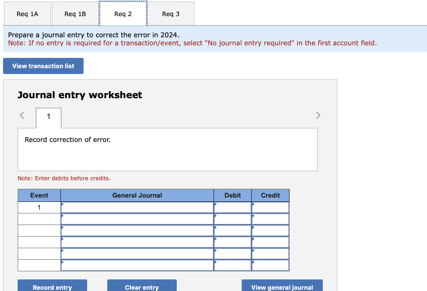Screen dimensions: 427x291
Task: Click the View transaction list button
Action: click(43, 66)
